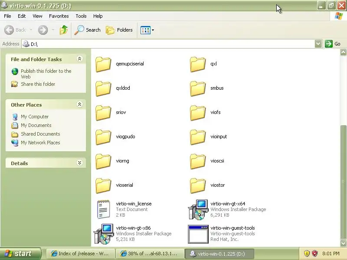347x260 pixels.
Task: Switch to Index of /release taskbar window
Action: pyautogui.click(x=80, y=253)
